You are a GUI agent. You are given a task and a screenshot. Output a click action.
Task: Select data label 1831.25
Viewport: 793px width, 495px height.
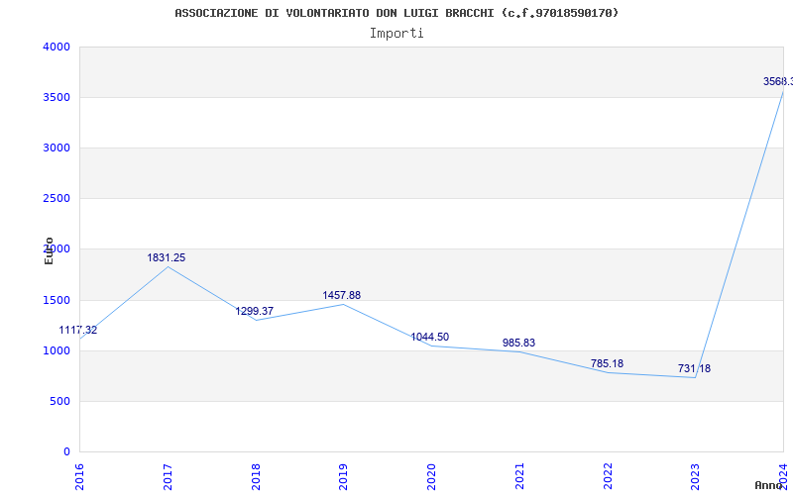click(167, 257)
